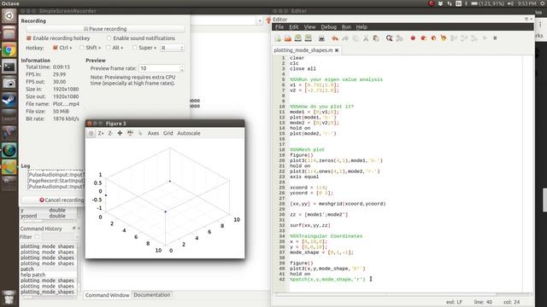Click the Previous Breakpoint icon in Editor

pyautogui.click(x=433, y=38)
